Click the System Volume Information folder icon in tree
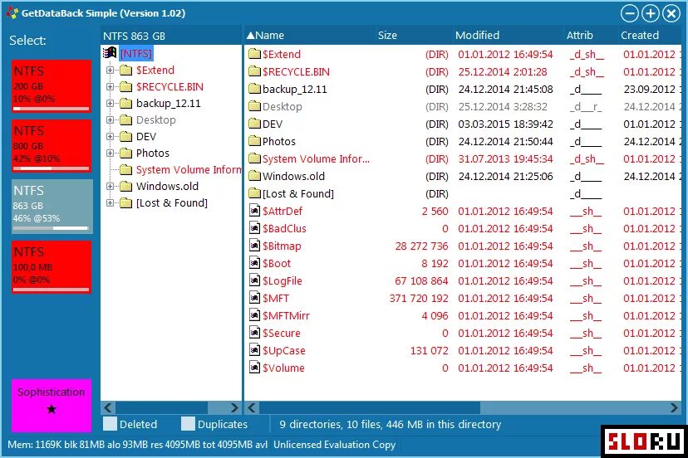The height and width of the screenshot is (458, 688). [x=126, y=169]
